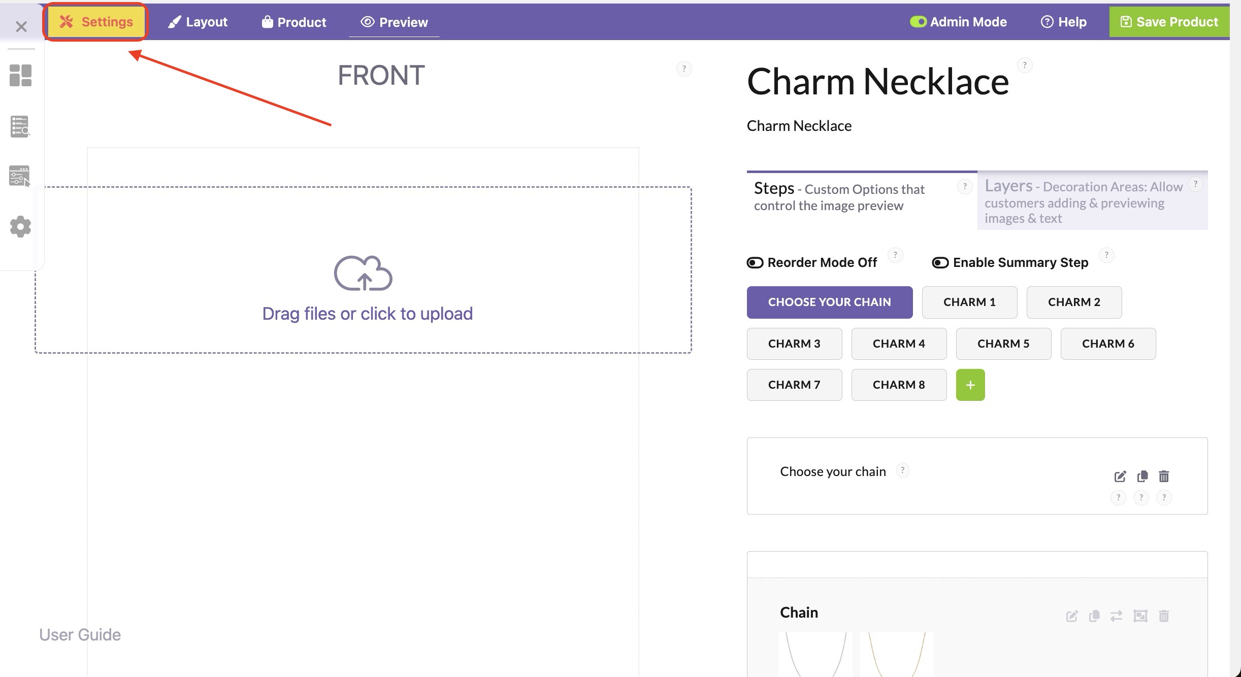Click the swap icon in Chain row
Image resolution: width=1241 pixels, height=677 pixels.
pyautogui.click(x=1116, y=616)
